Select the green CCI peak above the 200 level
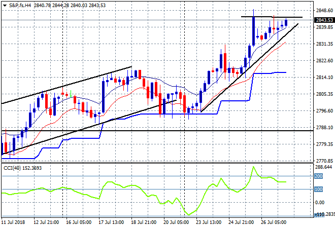The height and width of the screenshot is (228, 335). 254,167
